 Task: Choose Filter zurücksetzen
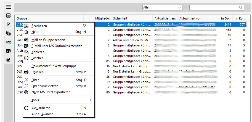59,86
